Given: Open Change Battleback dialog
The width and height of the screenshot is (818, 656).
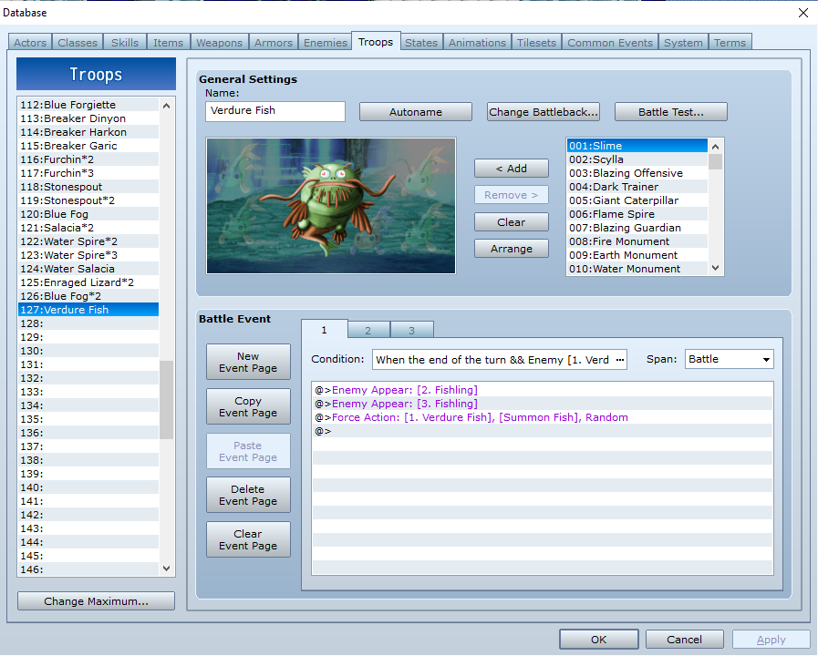Looking at the screenshot, I should (543, 112).
